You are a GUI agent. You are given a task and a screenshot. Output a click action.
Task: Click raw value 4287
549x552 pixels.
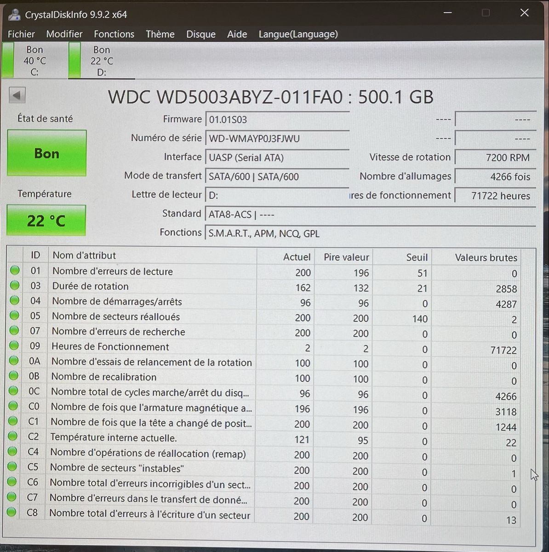[x=506, y=304]
